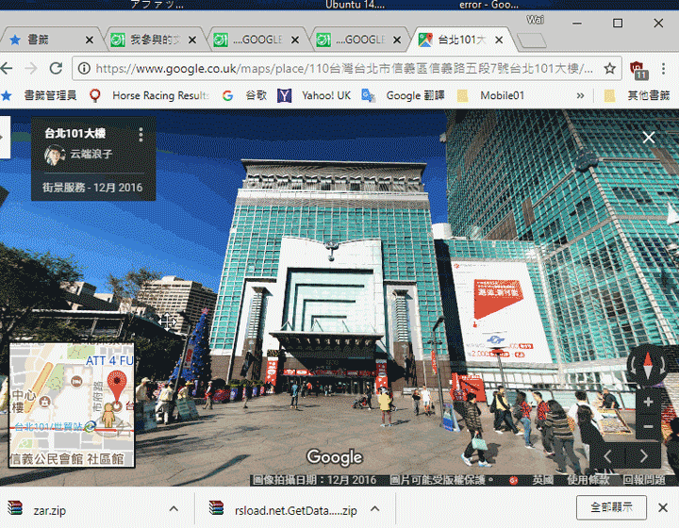
Task: Switch to the first ...GOOGLE tab
Action: pos(257,40)
